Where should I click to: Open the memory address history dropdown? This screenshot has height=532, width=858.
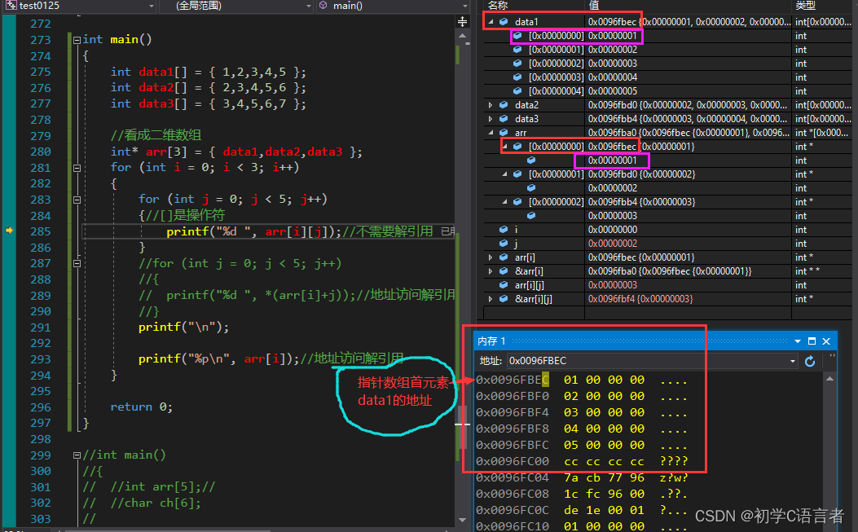coord(792,361)
